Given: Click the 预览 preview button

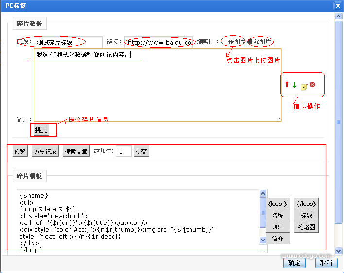Looking at the screenshot, I should [x=20, y=152].
